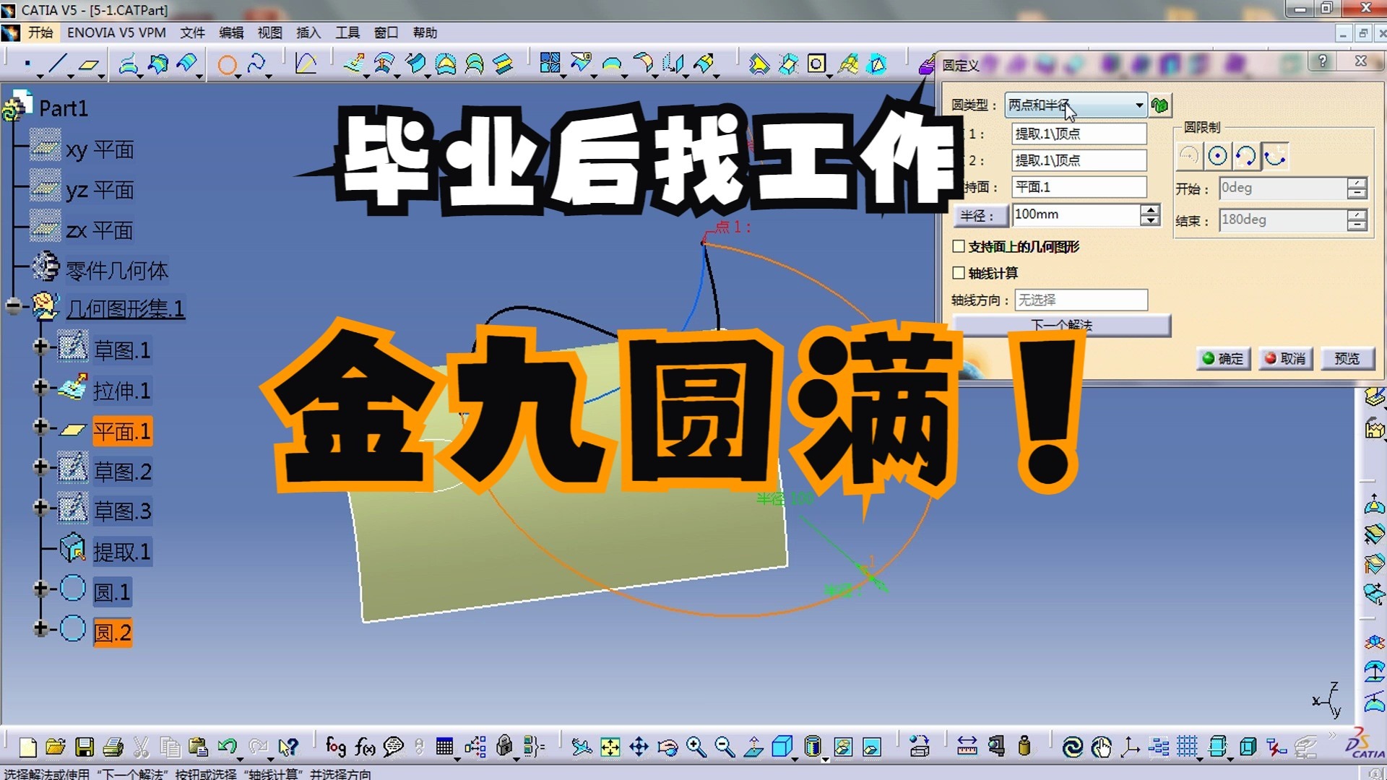Viewport: 1387px width, 780px height.
Task: Select the Circle tool (orange circle icon)
Action: tap(228, 64)
